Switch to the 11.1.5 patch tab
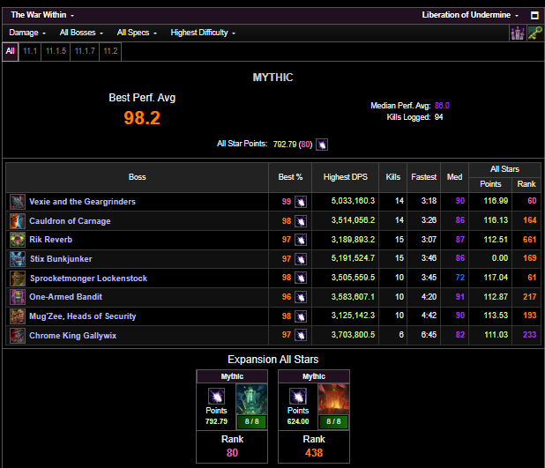Image resolution: width=545 pixels, height=468 pixels. 56,51
